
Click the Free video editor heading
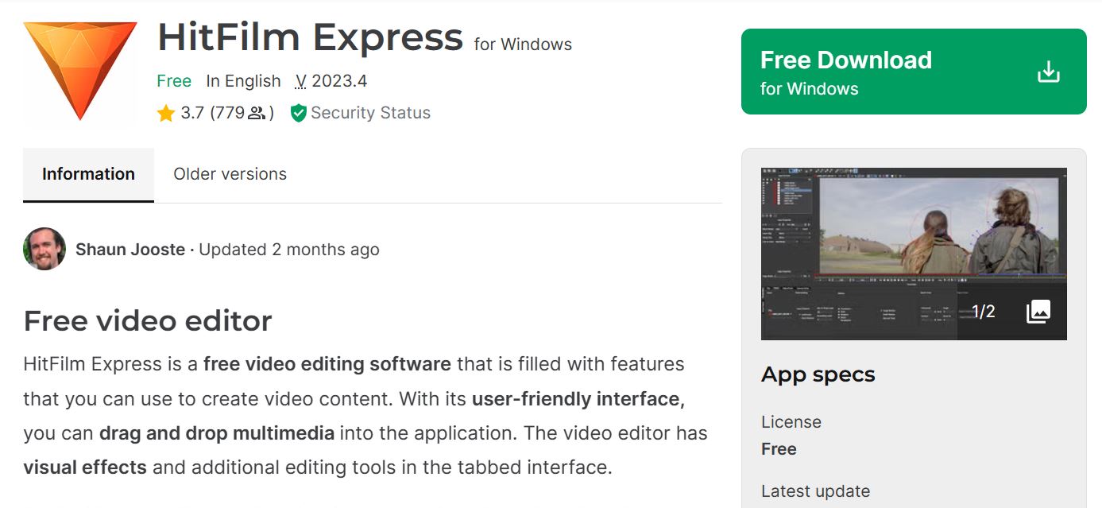point(148,321)
